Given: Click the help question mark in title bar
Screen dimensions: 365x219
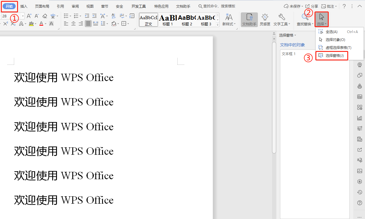Looking at the screenshot, I should pyautogui.click(x=344, y=6).
